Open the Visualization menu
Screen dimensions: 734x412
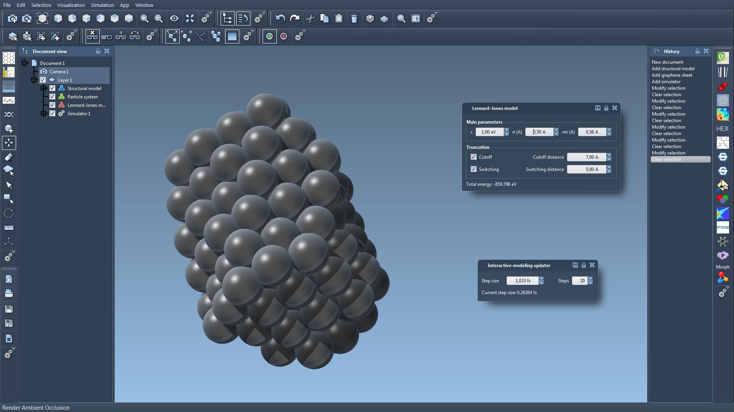point(71,5)
